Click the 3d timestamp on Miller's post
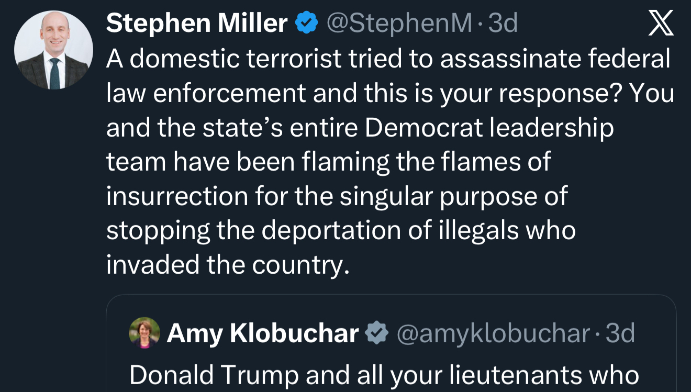The image size is (691, 392). [x=503, y=24]
